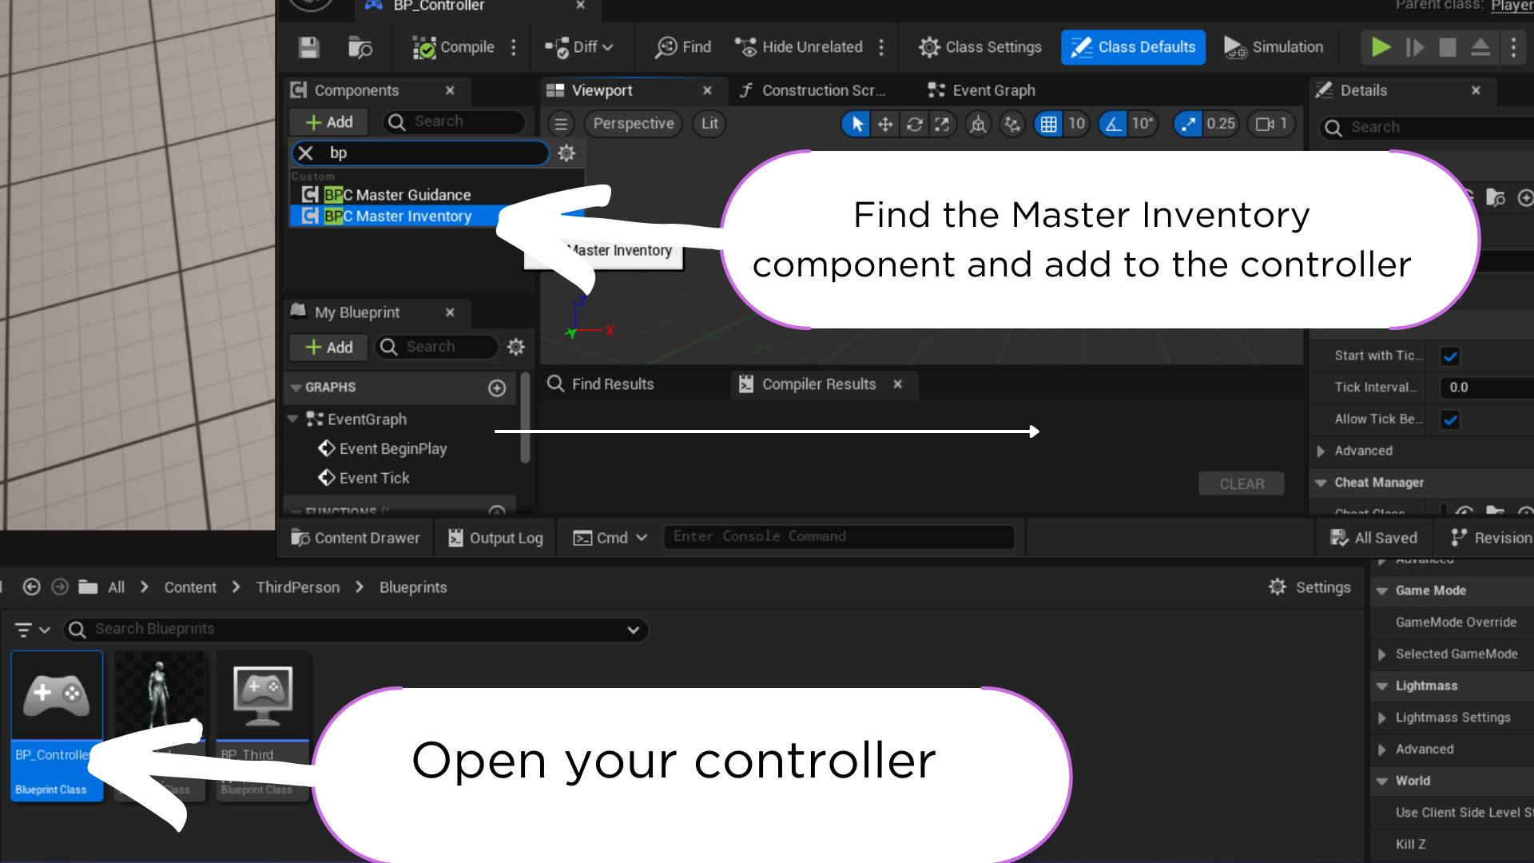The height and width of the screenshot is (863, 1534).
Task: Open Revision control menu
Action: 1491,538
